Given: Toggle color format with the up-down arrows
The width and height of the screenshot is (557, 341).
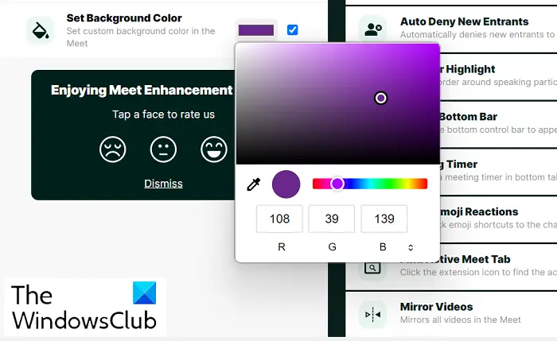Looking at the screenshot, I should click(411, 248).
